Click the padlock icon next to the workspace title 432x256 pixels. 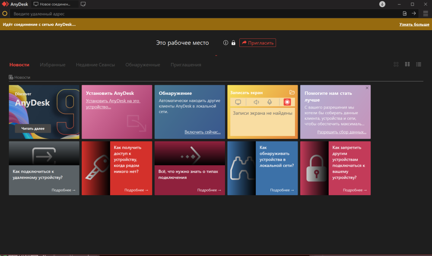click(233, 43)
